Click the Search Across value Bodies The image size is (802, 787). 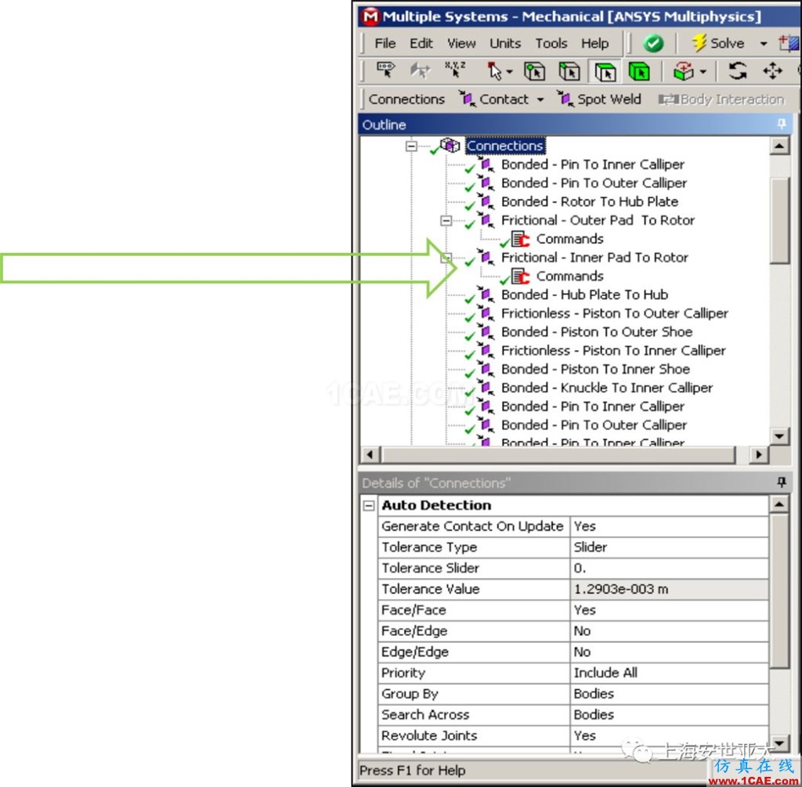coord(669,715)
